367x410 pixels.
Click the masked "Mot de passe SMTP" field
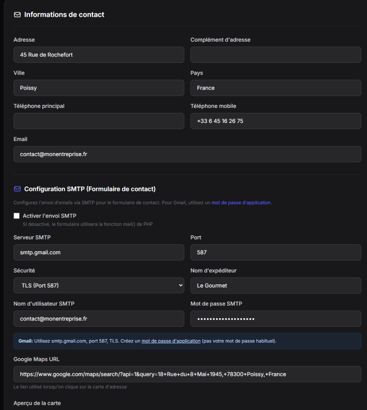[276, 319]
